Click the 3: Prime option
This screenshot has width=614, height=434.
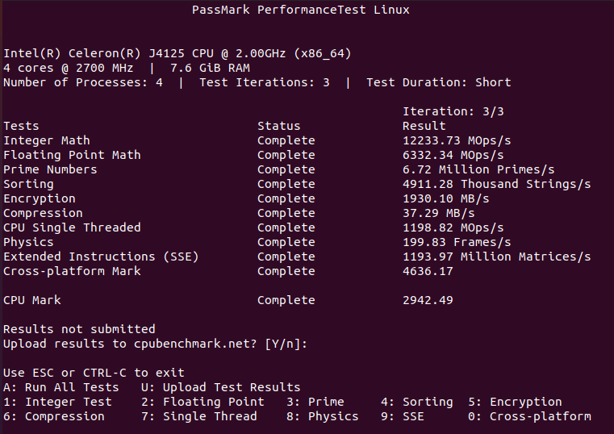[x=315, y=402]
